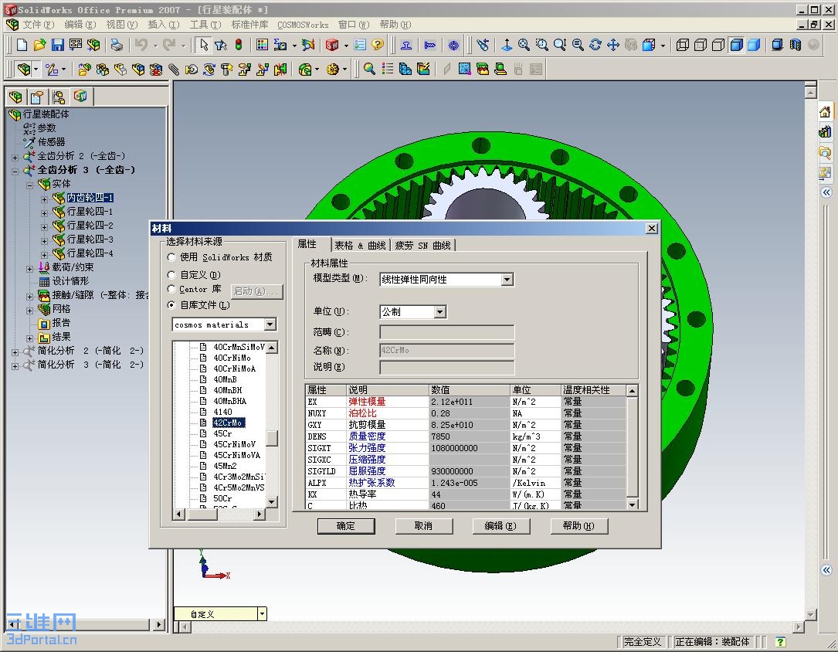Click the Insert Components icon
The image size is (838, 652).
pyautogui.click(x=84, y=69)
